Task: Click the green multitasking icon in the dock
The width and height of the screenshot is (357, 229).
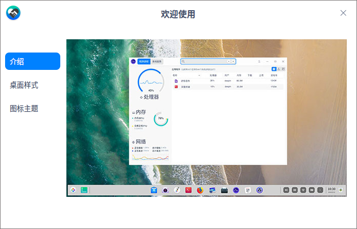Action: pos(84,190)
